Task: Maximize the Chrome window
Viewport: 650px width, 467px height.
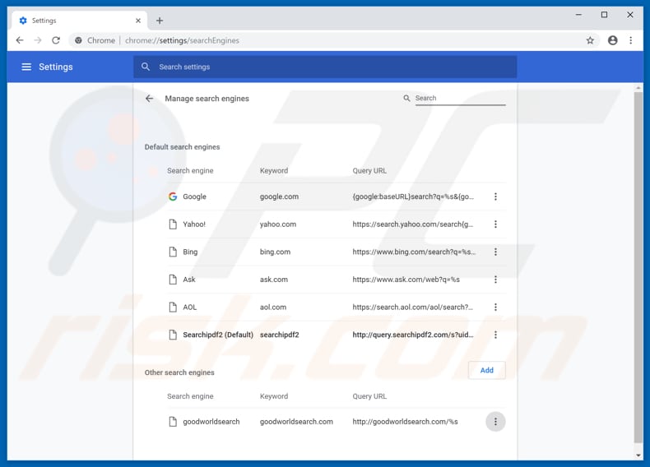Action: pyautogui.click(x=605, y=15)
